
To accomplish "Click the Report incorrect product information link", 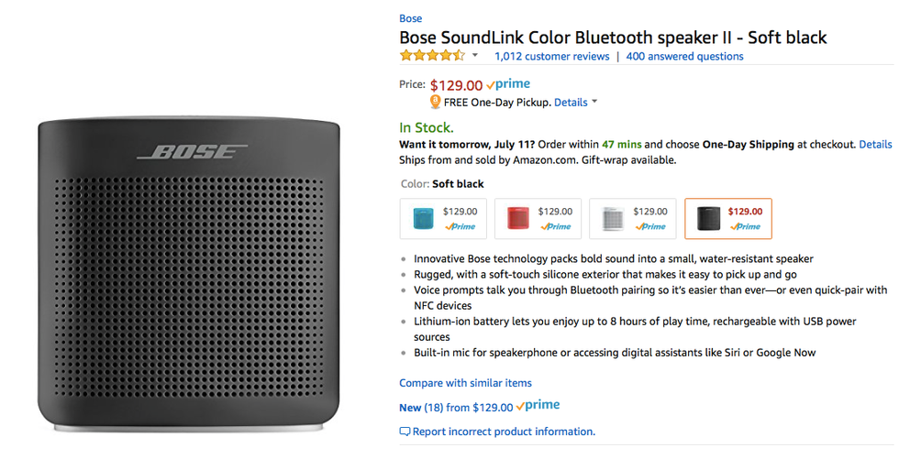I will pos(504,432).
